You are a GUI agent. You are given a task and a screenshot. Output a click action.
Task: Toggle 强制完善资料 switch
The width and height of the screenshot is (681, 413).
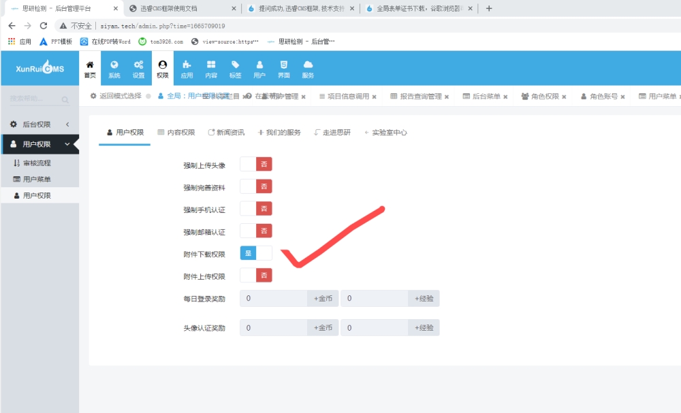[x=256, y=186]
